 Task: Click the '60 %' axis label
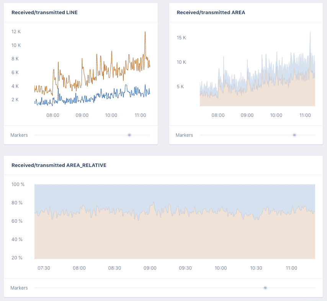[17, 221]
